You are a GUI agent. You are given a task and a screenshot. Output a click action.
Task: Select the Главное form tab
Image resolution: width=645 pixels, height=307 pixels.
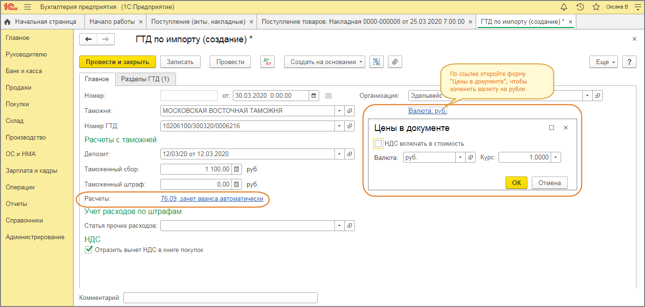[x=97, y=79]
